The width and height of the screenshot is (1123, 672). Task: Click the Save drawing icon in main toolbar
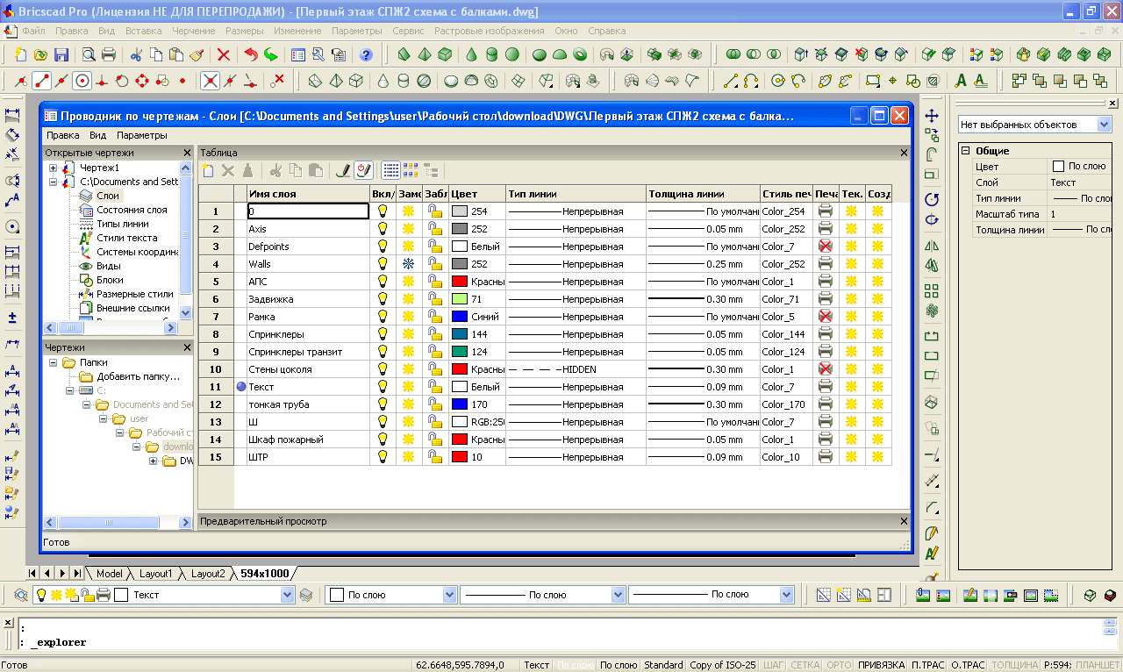(x=61, y=54)
